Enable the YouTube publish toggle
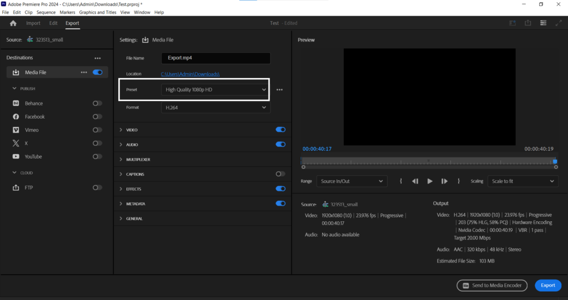The image size is (568, 300). click(97, 156)
